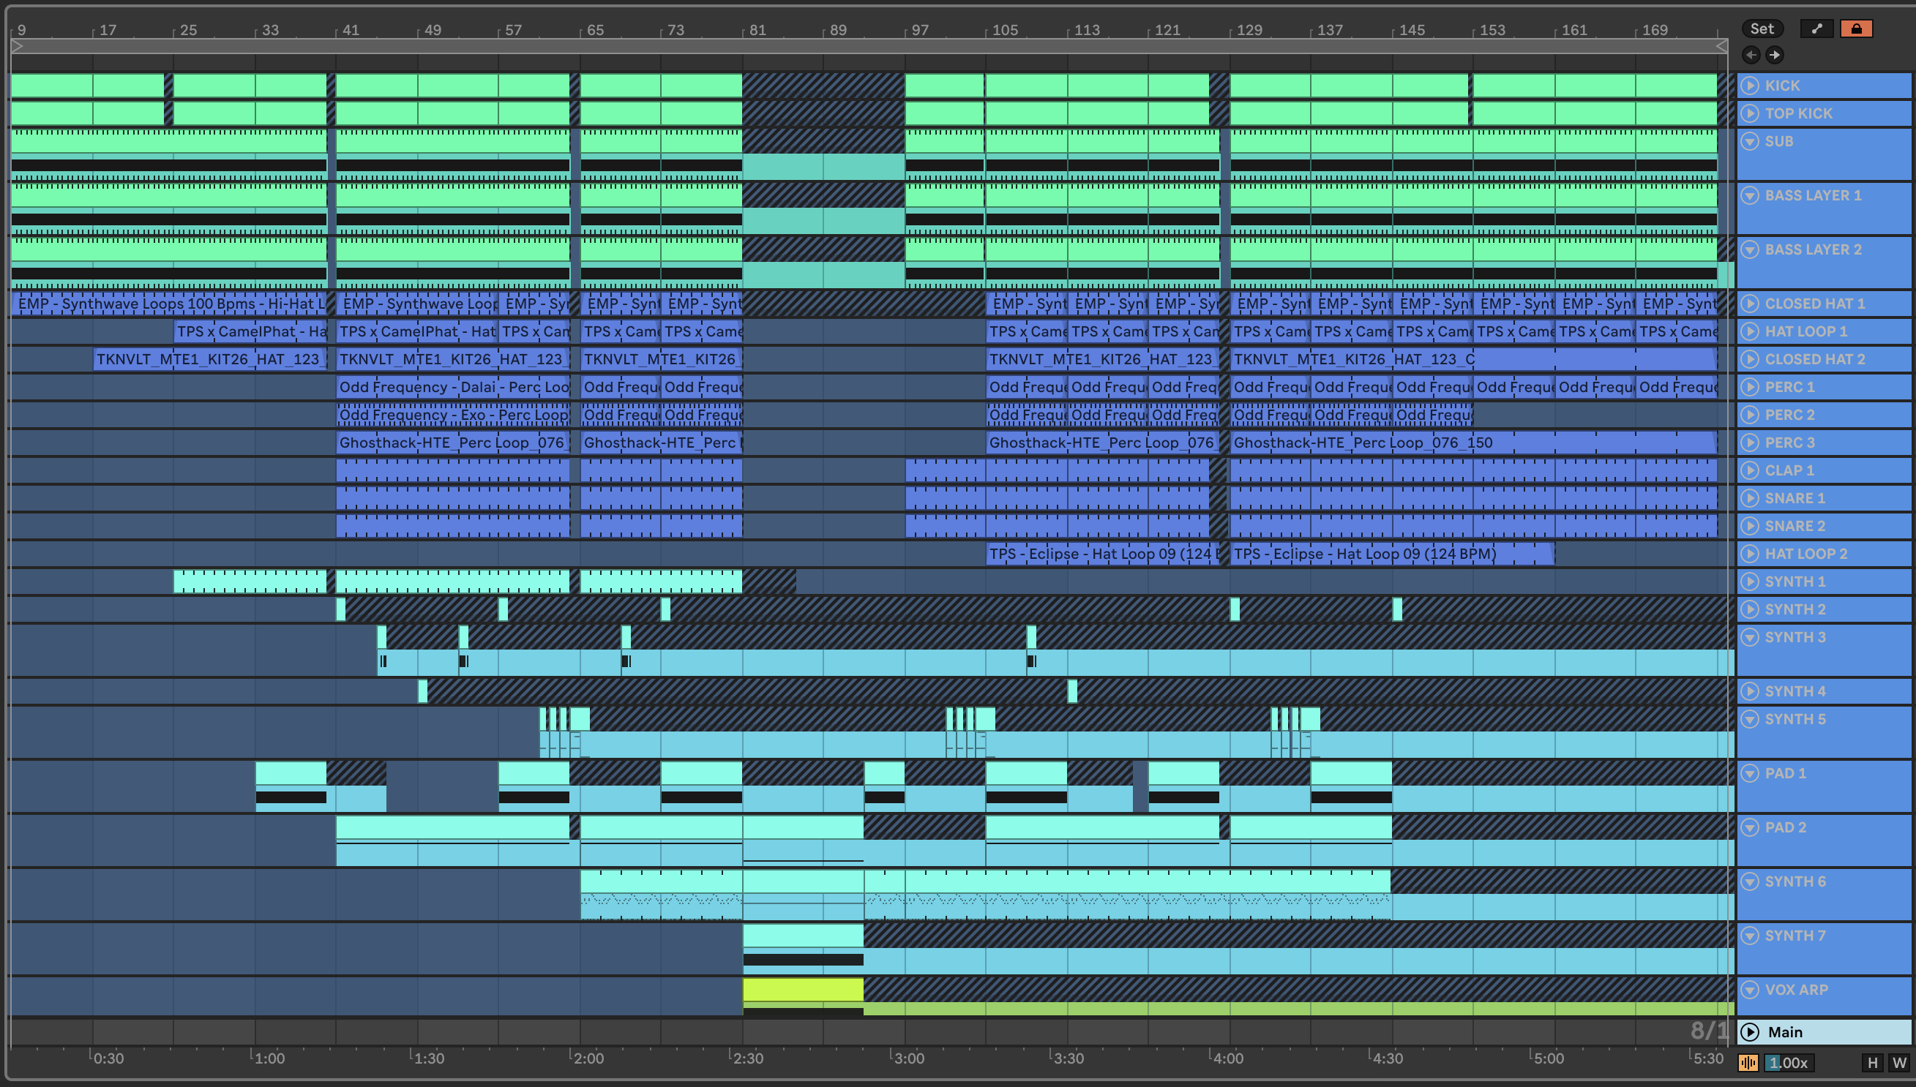Click Optimize Arrangement Width W button
The width and height of the screenshot is (1916, 1087).
1899,1062
